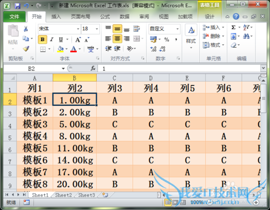
Task: Open the font size dropdown showing 18
Action: coord(97,29)
